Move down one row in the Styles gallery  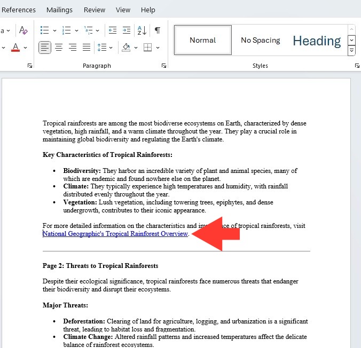(x=351, y=40)
